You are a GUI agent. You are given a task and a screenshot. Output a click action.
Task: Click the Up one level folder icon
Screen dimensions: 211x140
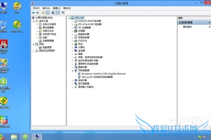[x=43, y=13]
